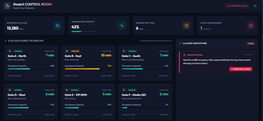Viewport: 263px width, 121px height.
Task: Click the broadcast icon beside AI Alert Dispatcher
Action: pyautogui.click(x=180, y=43)
